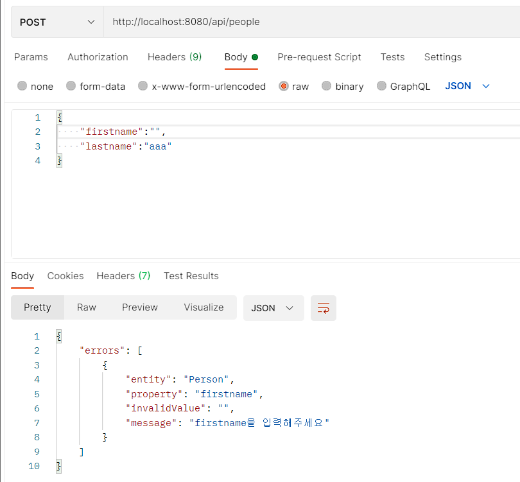Image resolution: width=520 pixels, height=482 pixels.
Task: Open the request Headers (9) tab
Action: click(175, 57)
